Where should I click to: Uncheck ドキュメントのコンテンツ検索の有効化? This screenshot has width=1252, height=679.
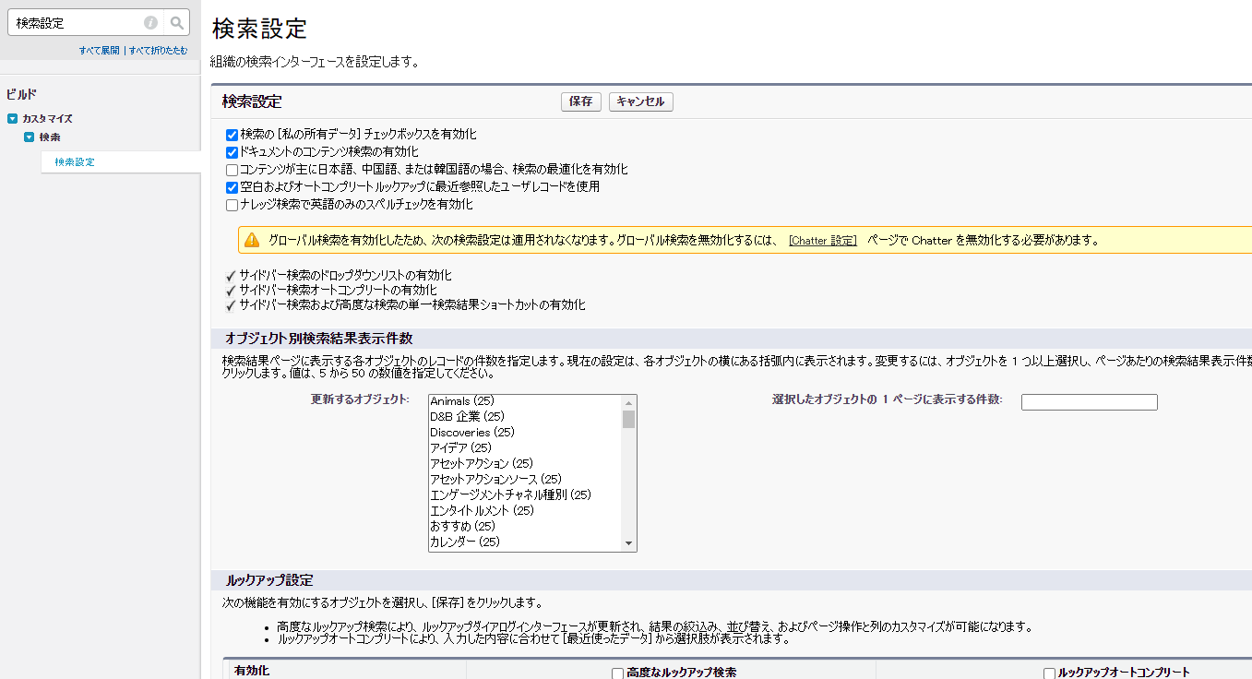point(232,150)
